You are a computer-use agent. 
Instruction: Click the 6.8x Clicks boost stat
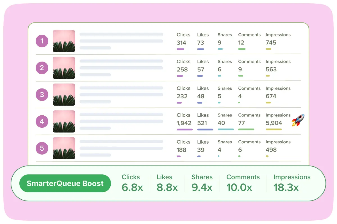132,187
